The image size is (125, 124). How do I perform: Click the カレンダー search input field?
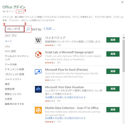pos(15,29)
